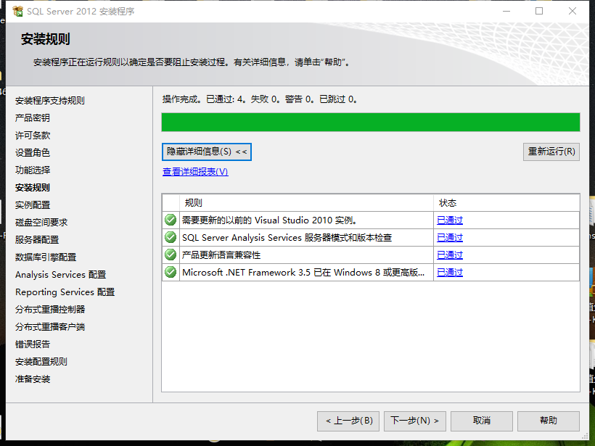Click the green completed progress bar
The height and width of the screenshot is (446, 595).
pos(369,122)
